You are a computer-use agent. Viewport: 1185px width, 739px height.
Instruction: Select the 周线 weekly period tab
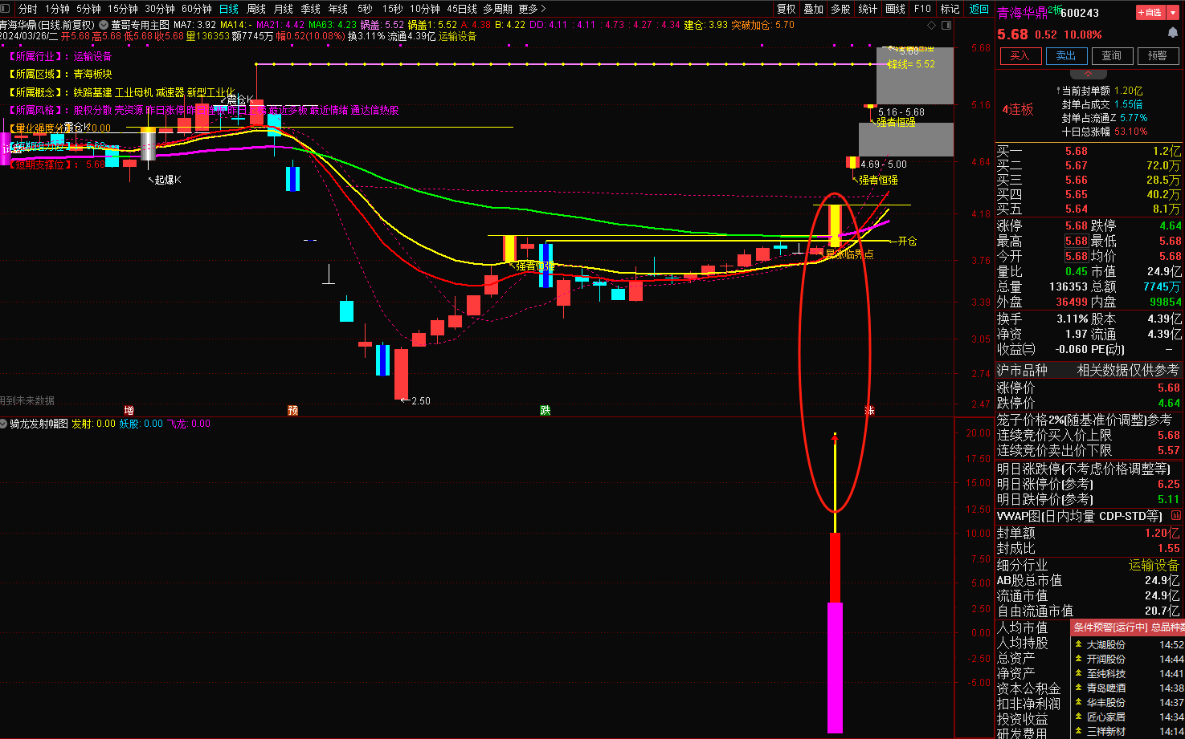256,9
